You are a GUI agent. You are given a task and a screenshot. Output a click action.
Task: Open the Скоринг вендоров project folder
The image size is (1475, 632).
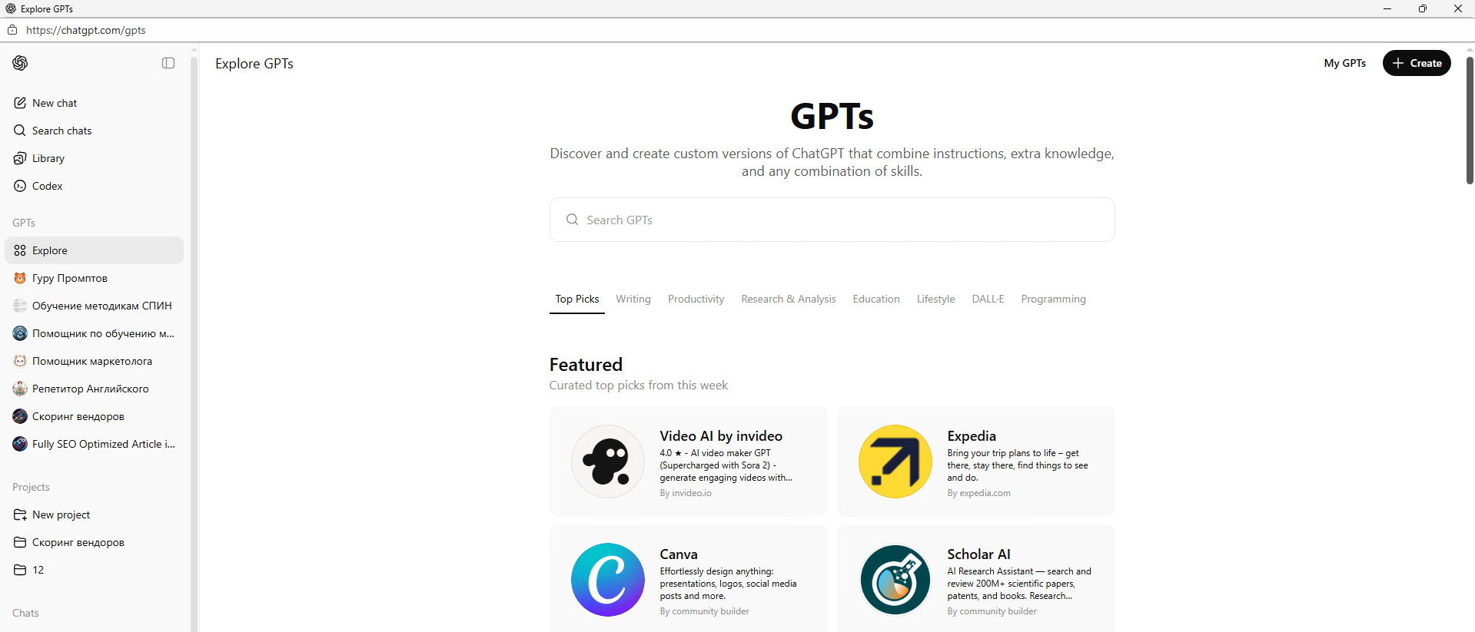coord(78,542)
